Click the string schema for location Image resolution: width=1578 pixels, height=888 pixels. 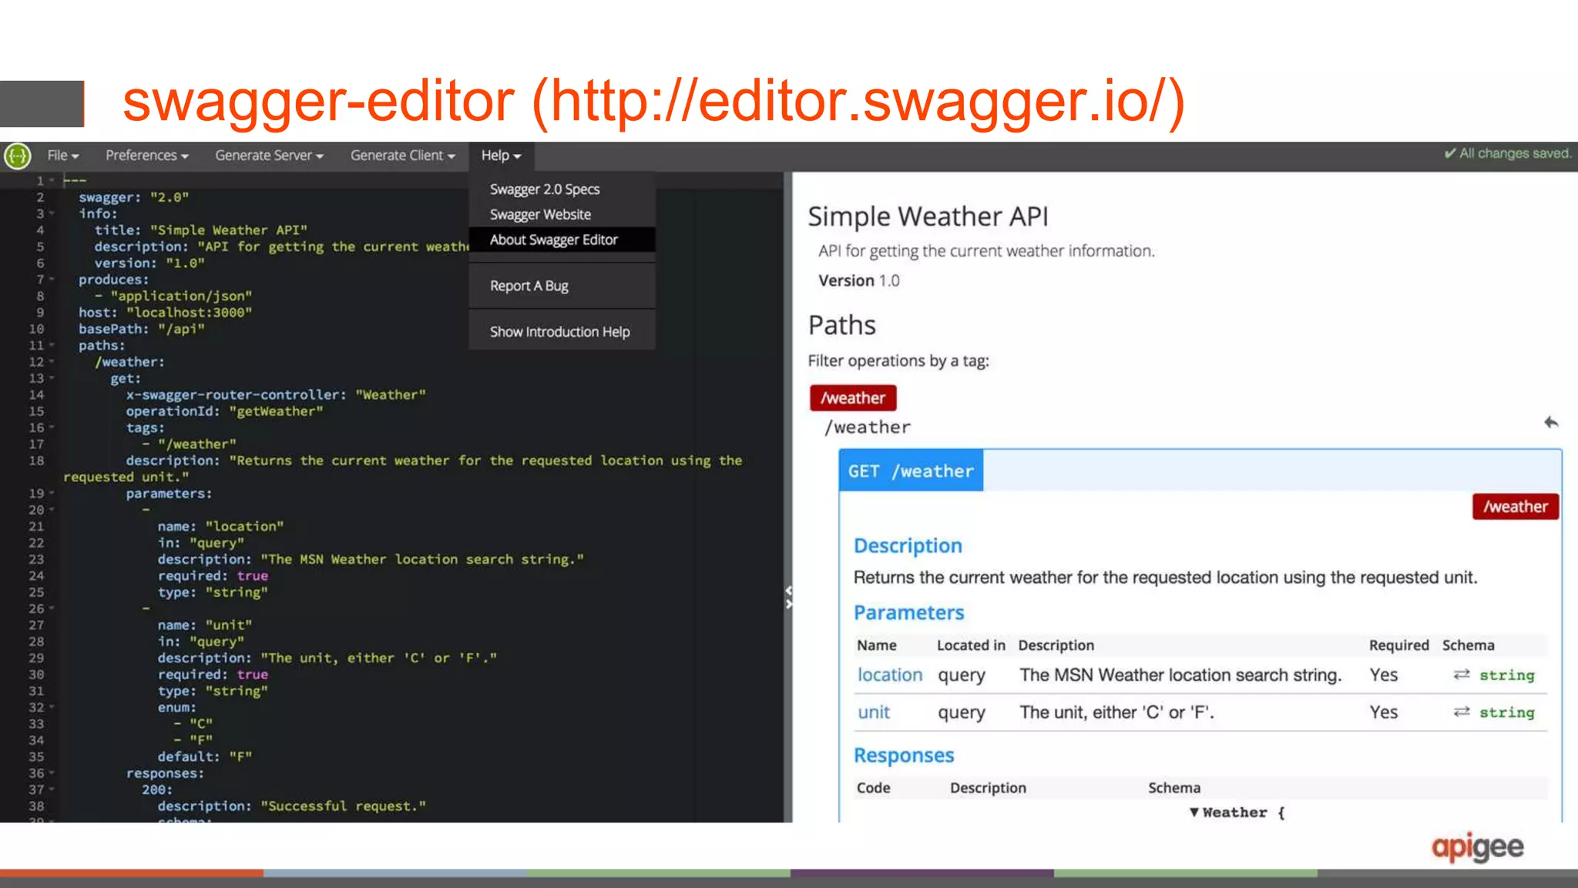coord(1506,675)
